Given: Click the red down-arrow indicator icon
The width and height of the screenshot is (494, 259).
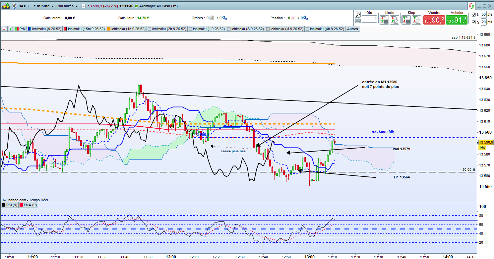Looking at the screenshot, I should click(4, 29).
